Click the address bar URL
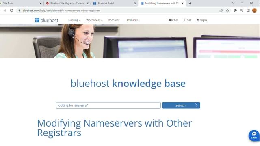The height and width of the screenshot is (146, 260). [61, 11]
